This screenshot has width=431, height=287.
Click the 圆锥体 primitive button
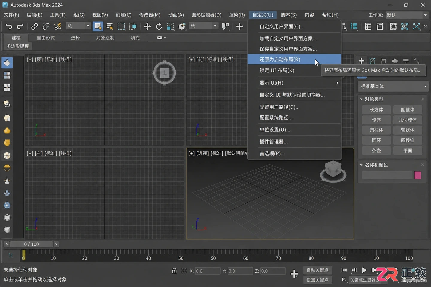[408, 110]
